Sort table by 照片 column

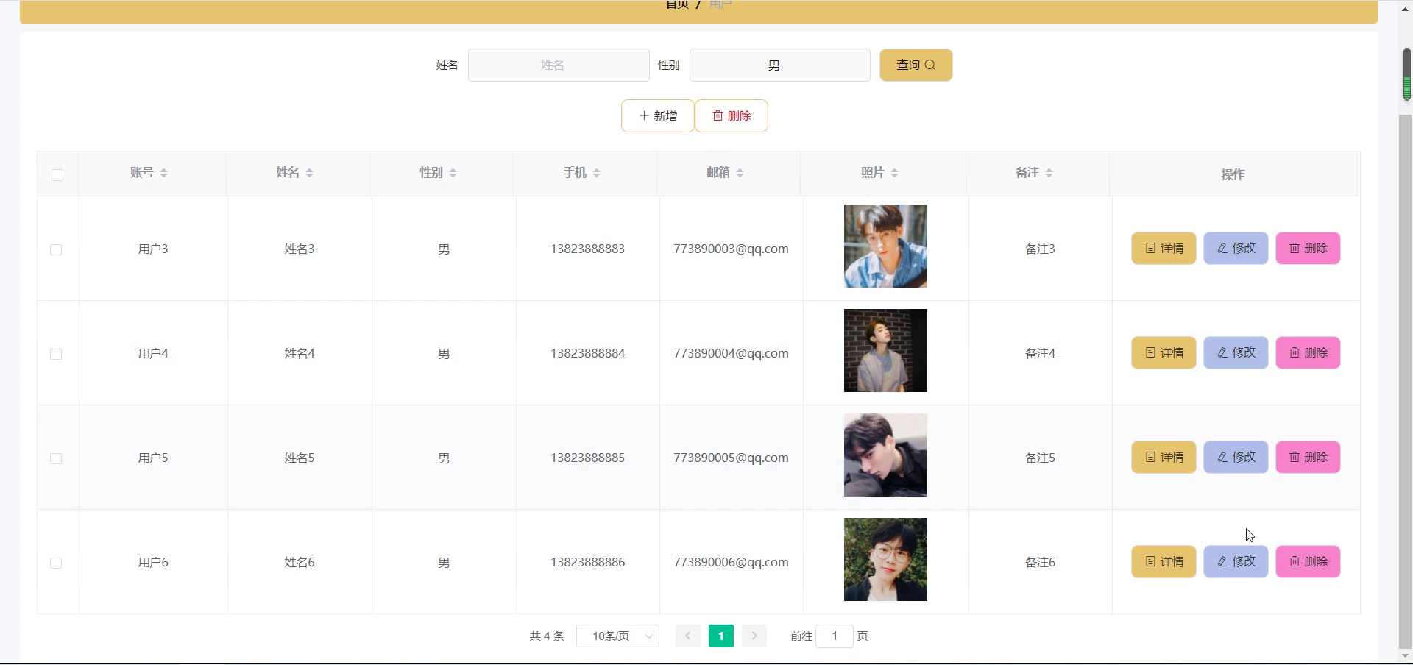pyautogui.click(x=894, y=173)
